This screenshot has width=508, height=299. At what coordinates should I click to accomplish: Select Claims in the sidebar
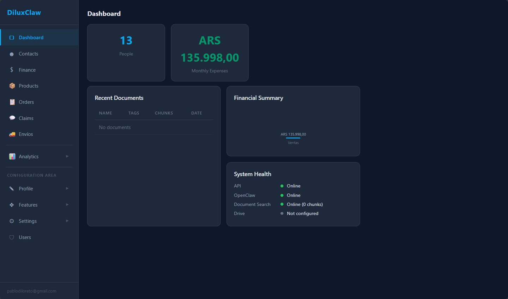(39, 118)
